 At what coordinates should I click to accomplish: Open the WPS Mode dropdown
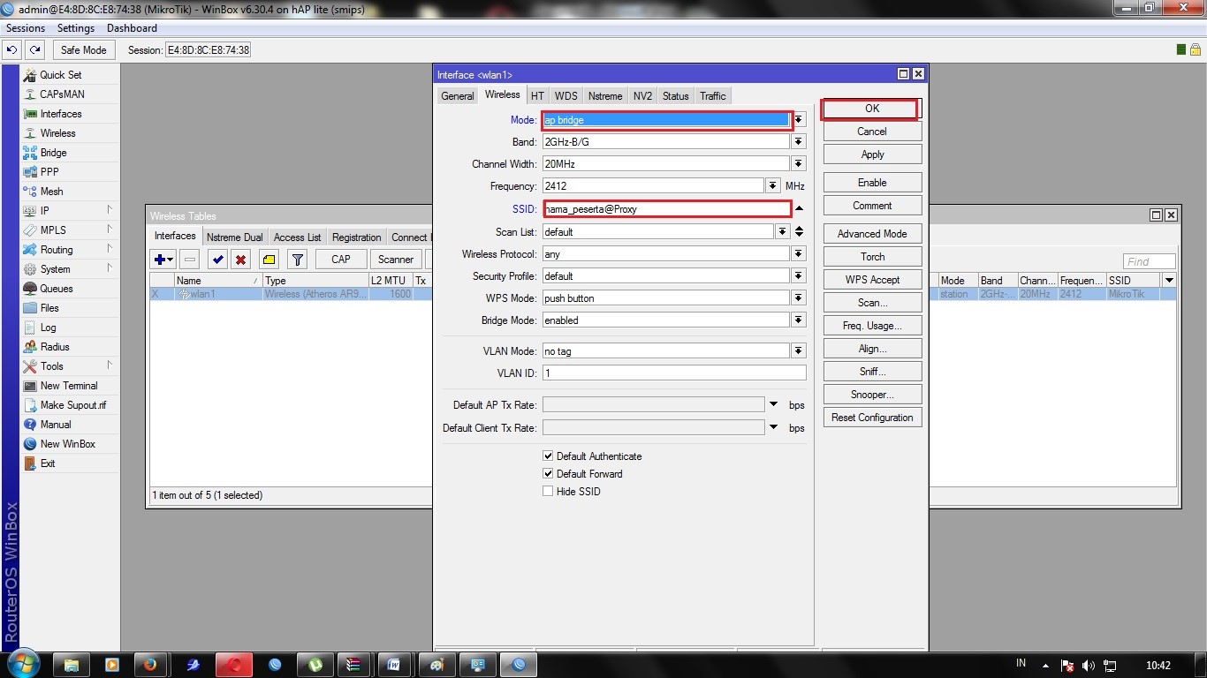coord(799,298)
